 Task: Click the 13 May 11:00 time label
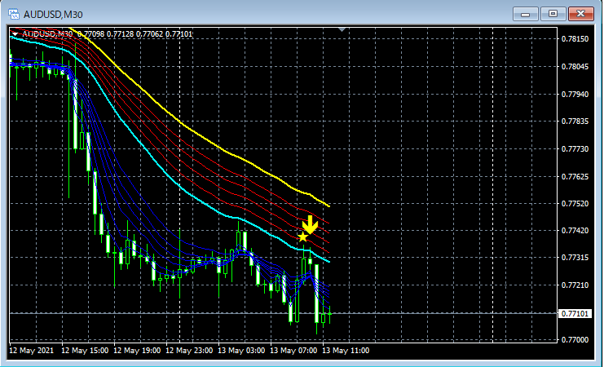(x=346, y=351)
